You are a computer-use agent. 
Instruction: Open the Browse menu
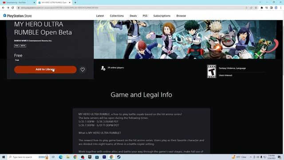[x=181, y=16]
